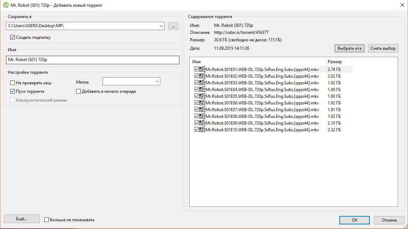
Task: Enable Не проверять хеш option
Action: 12,83
